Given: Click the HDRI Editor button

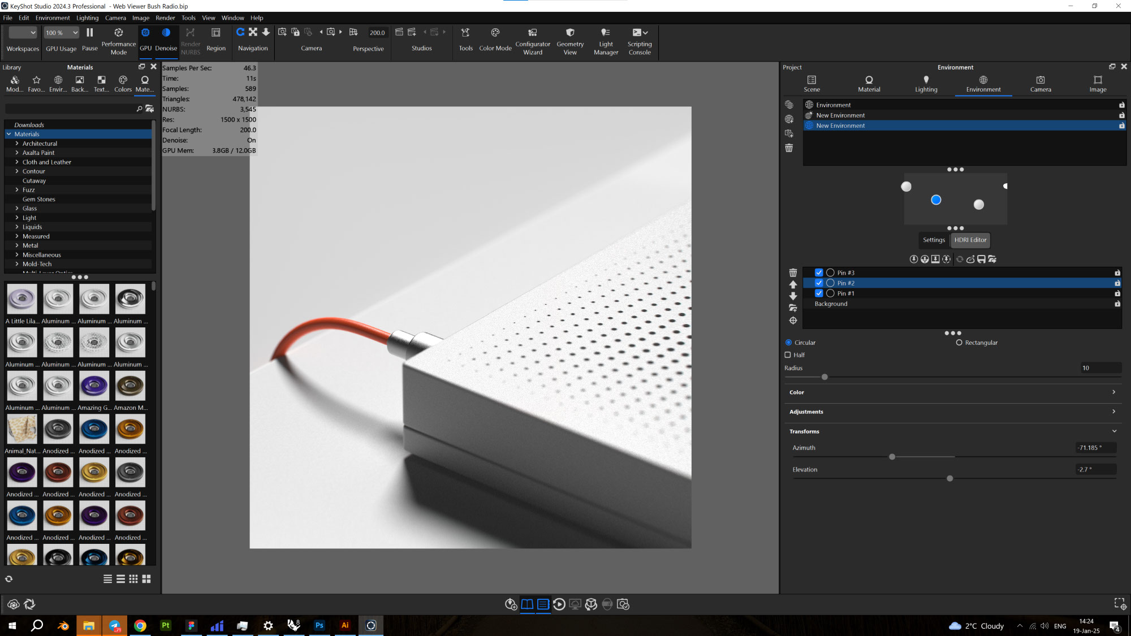Looking at the screenshot, I should point(970,240).
